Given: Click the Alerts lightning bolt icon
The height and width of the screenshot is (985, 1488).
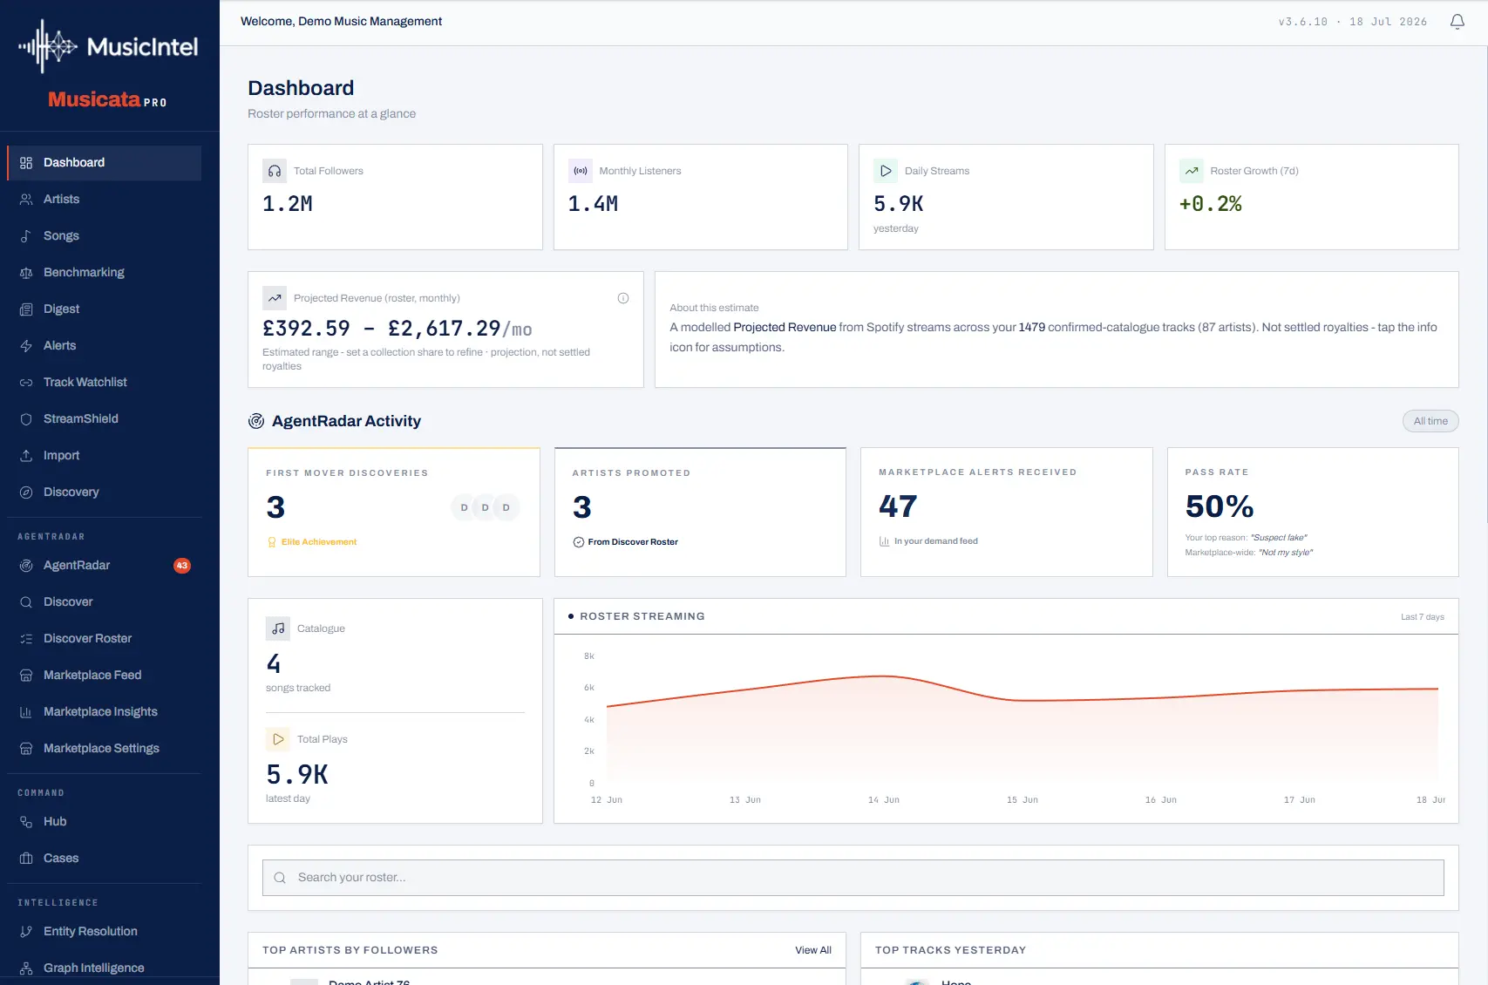Looking at the screenshot, I should coord(26,346).
